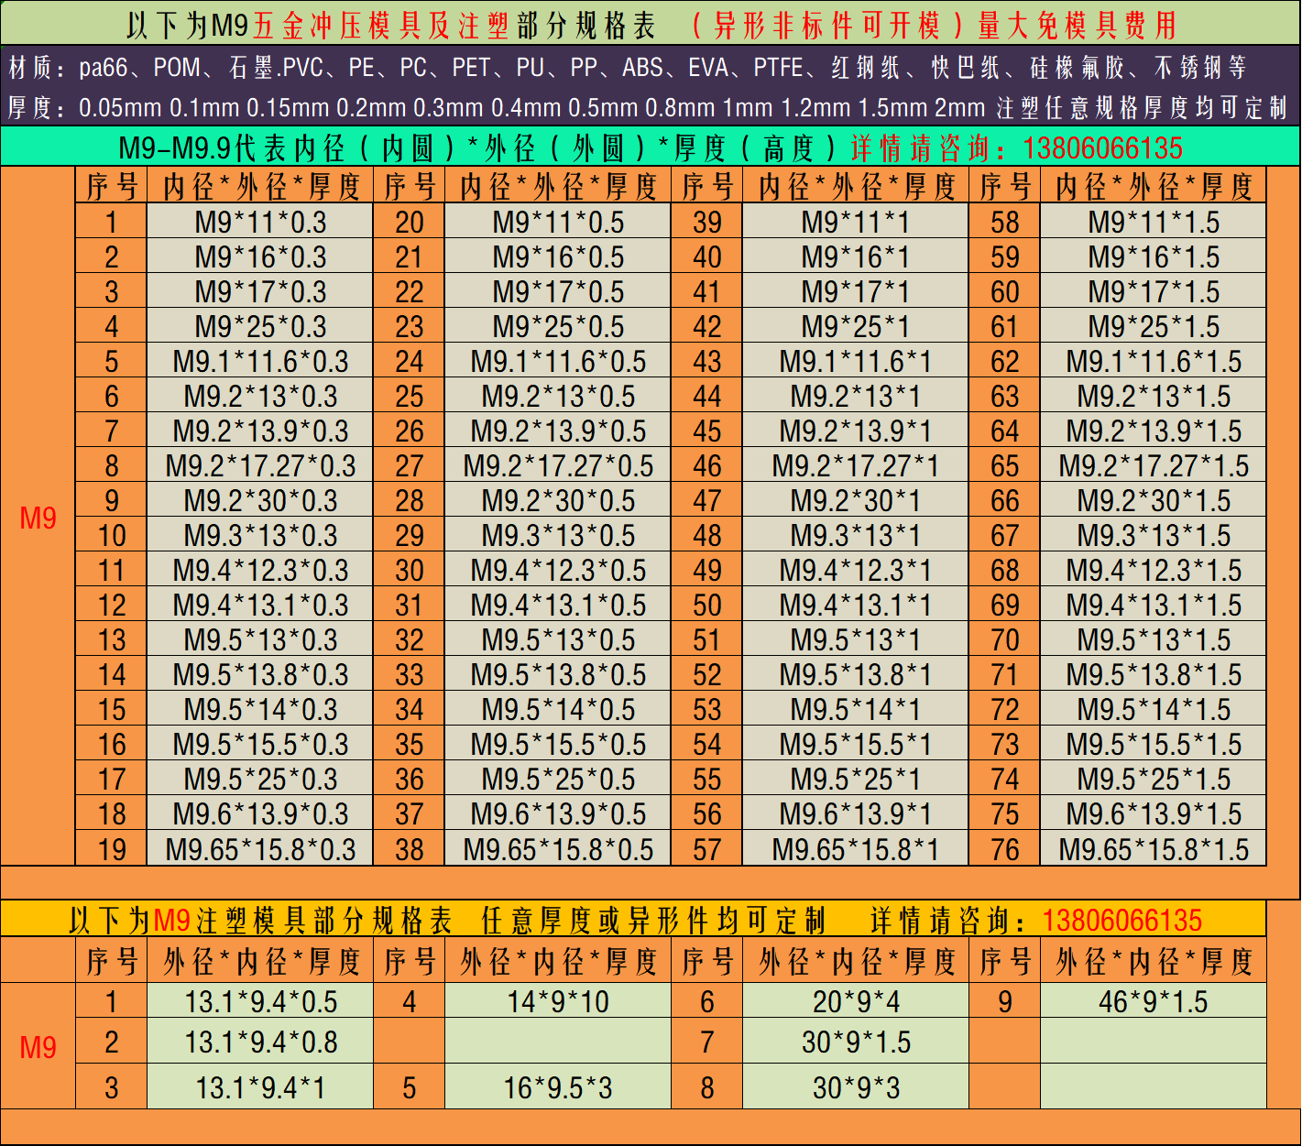This screenshot has width=1302, height=1146.
Task: Click the cell M9*11*1
Action: click(x=855, y=222)
